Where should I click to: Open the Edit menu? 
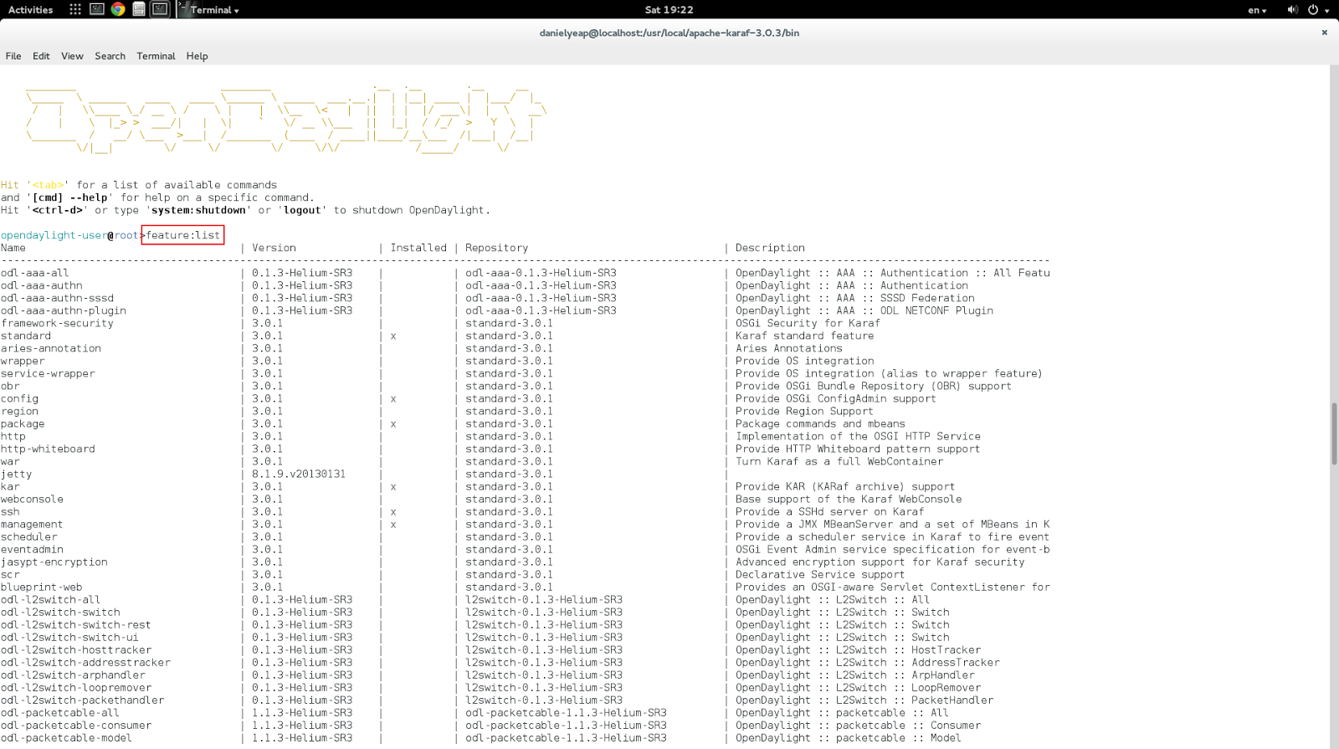[x=41, y=56]
